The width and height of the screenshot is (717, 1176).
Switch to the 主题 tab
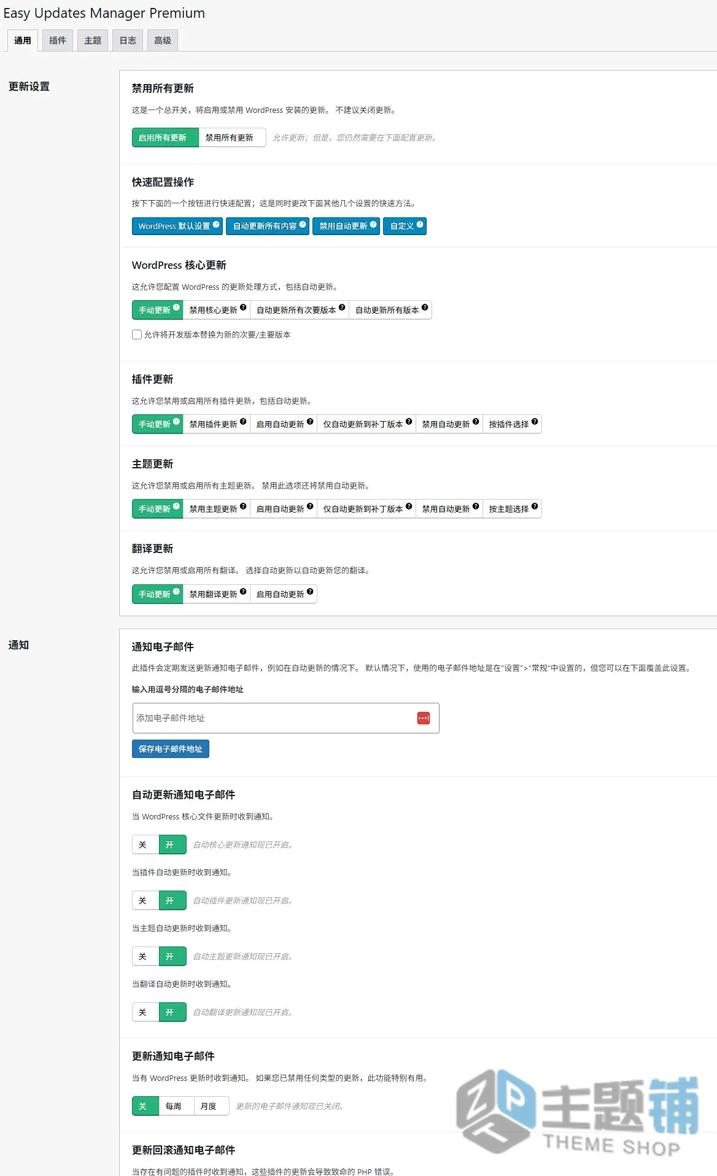tap(93, 41)
